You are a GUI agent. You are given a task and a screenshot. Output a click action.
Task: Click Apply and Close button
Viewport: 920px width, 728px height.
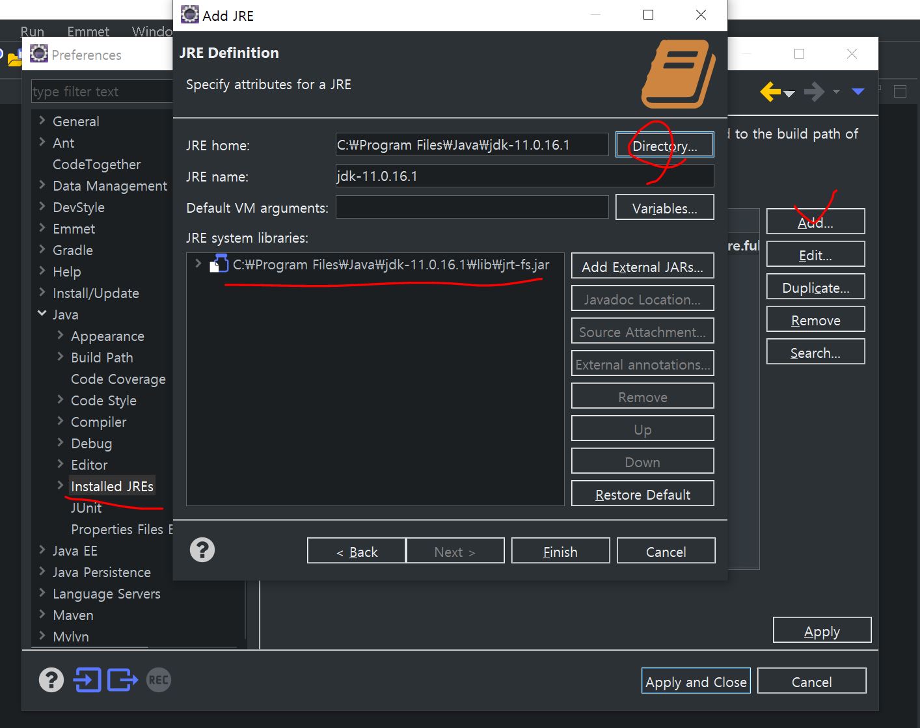click(696, 681)
